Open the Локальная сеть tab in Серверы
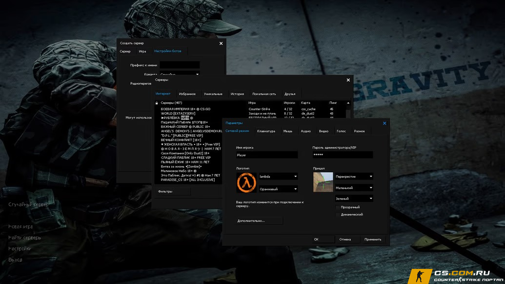505x284 pixels. point(264,94)
